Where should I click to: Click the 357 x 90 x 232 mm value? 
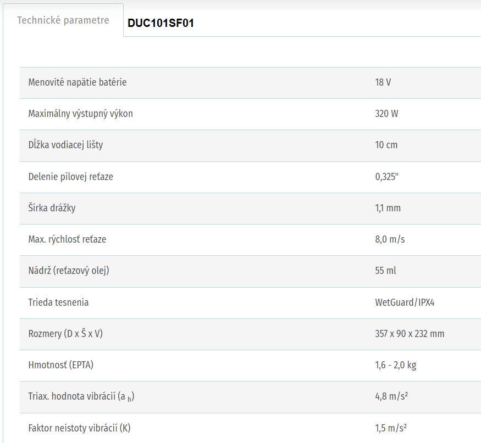pyautogui.click(x=410, y=334)
